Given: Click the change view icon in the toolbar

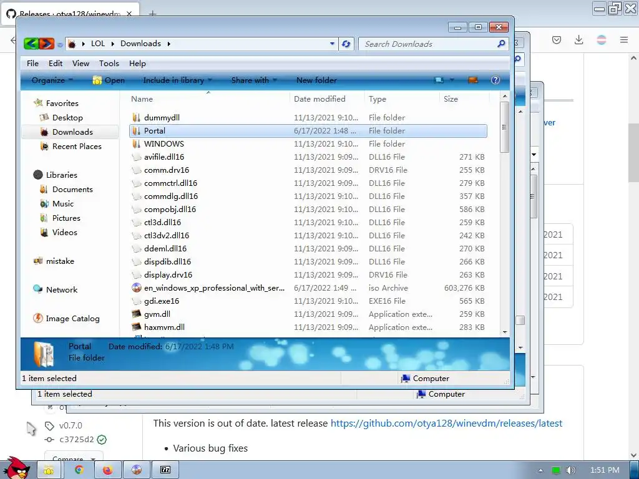Looking at the screenshot, I should 439,80.
